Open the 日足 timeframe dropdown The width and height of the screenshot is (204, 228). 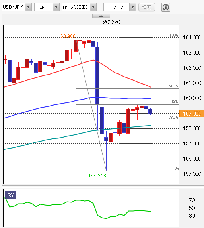pyautogui.click(x=47, y=7)
